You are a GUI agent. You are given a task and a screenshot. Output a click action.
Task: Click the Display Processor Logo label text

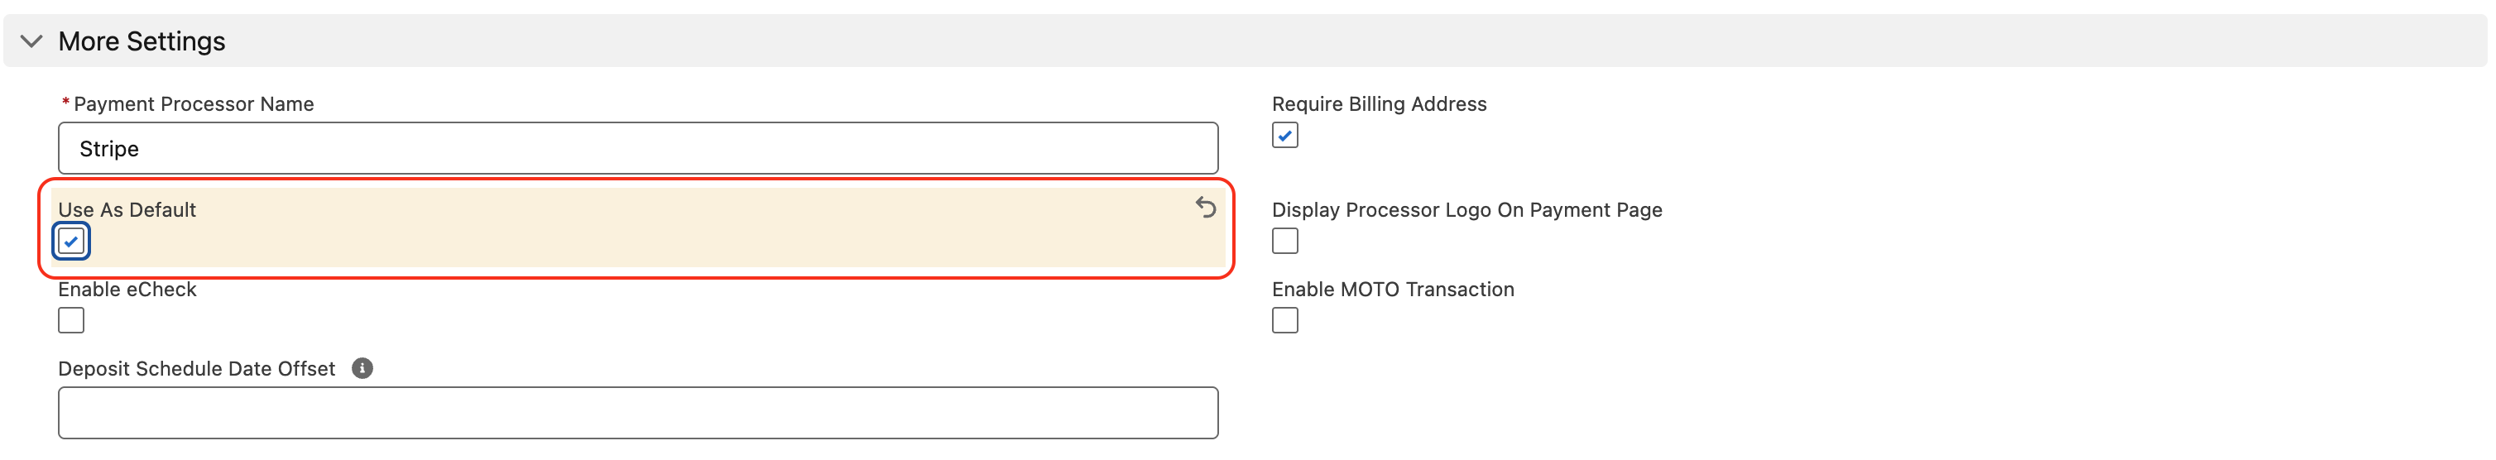pos(1466,210)
